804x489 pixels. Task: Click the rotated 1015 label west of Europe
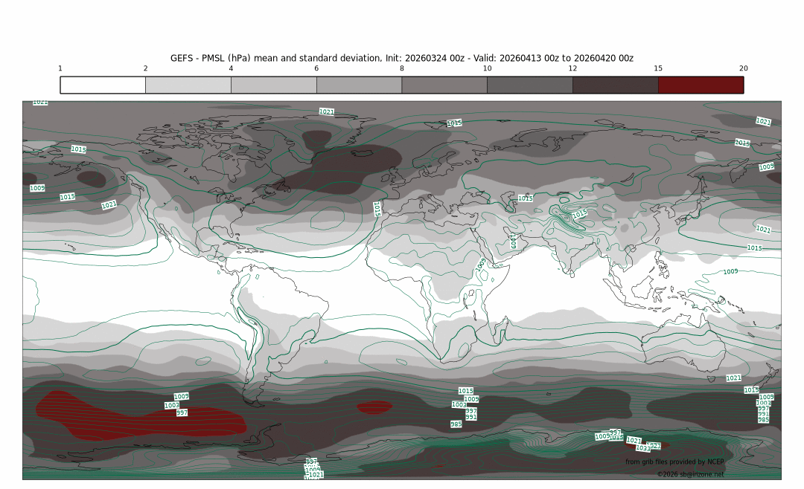[x=377, y=209]
